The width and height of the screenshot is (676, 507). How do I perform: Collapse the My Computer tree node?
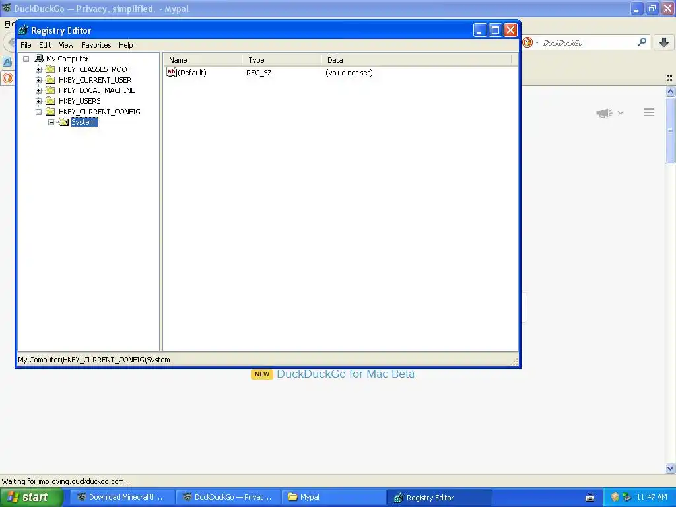pyautogui.click(x=26, y=59)
